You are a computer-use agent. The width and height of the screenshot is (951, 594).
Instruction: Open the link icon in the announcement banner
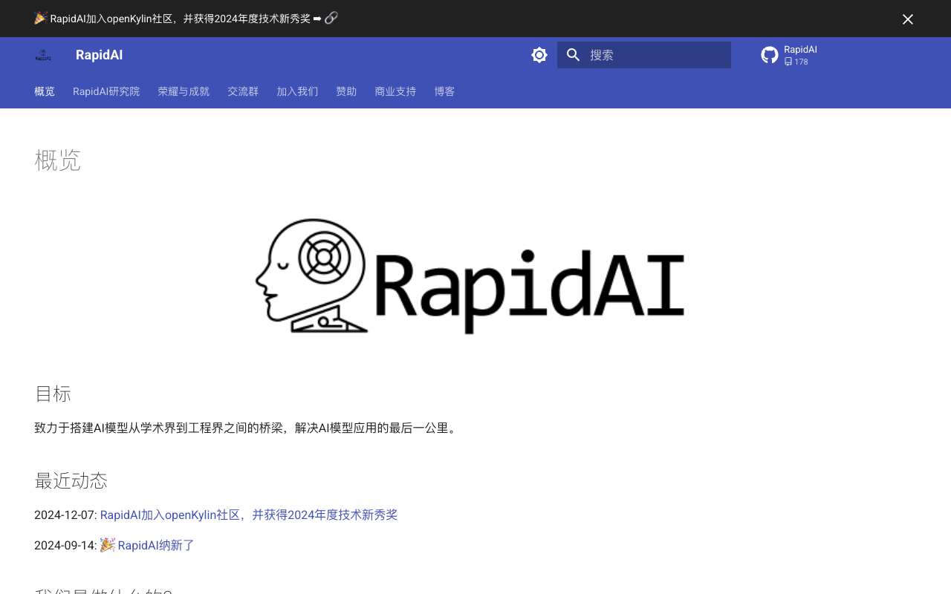331,18
